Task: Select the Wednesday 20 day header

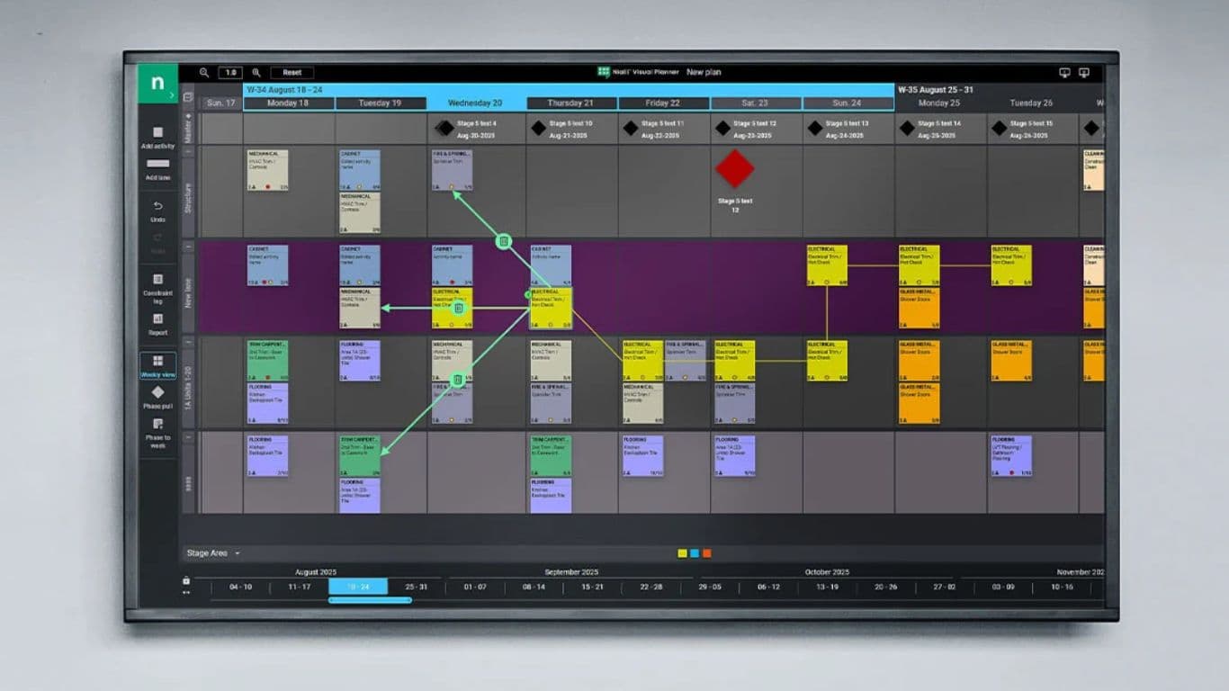Action: [x=475, y=103]
